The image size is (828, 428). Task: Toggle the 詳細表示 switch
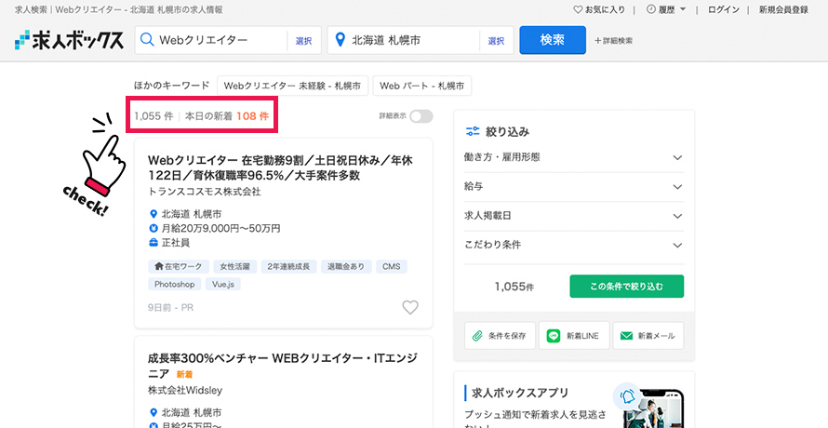421,116
